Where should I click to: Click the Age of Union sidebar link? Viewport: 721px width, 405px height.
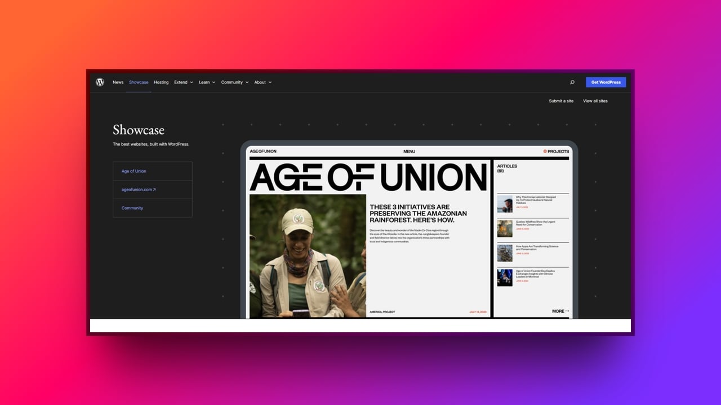(x=134, y=171)
